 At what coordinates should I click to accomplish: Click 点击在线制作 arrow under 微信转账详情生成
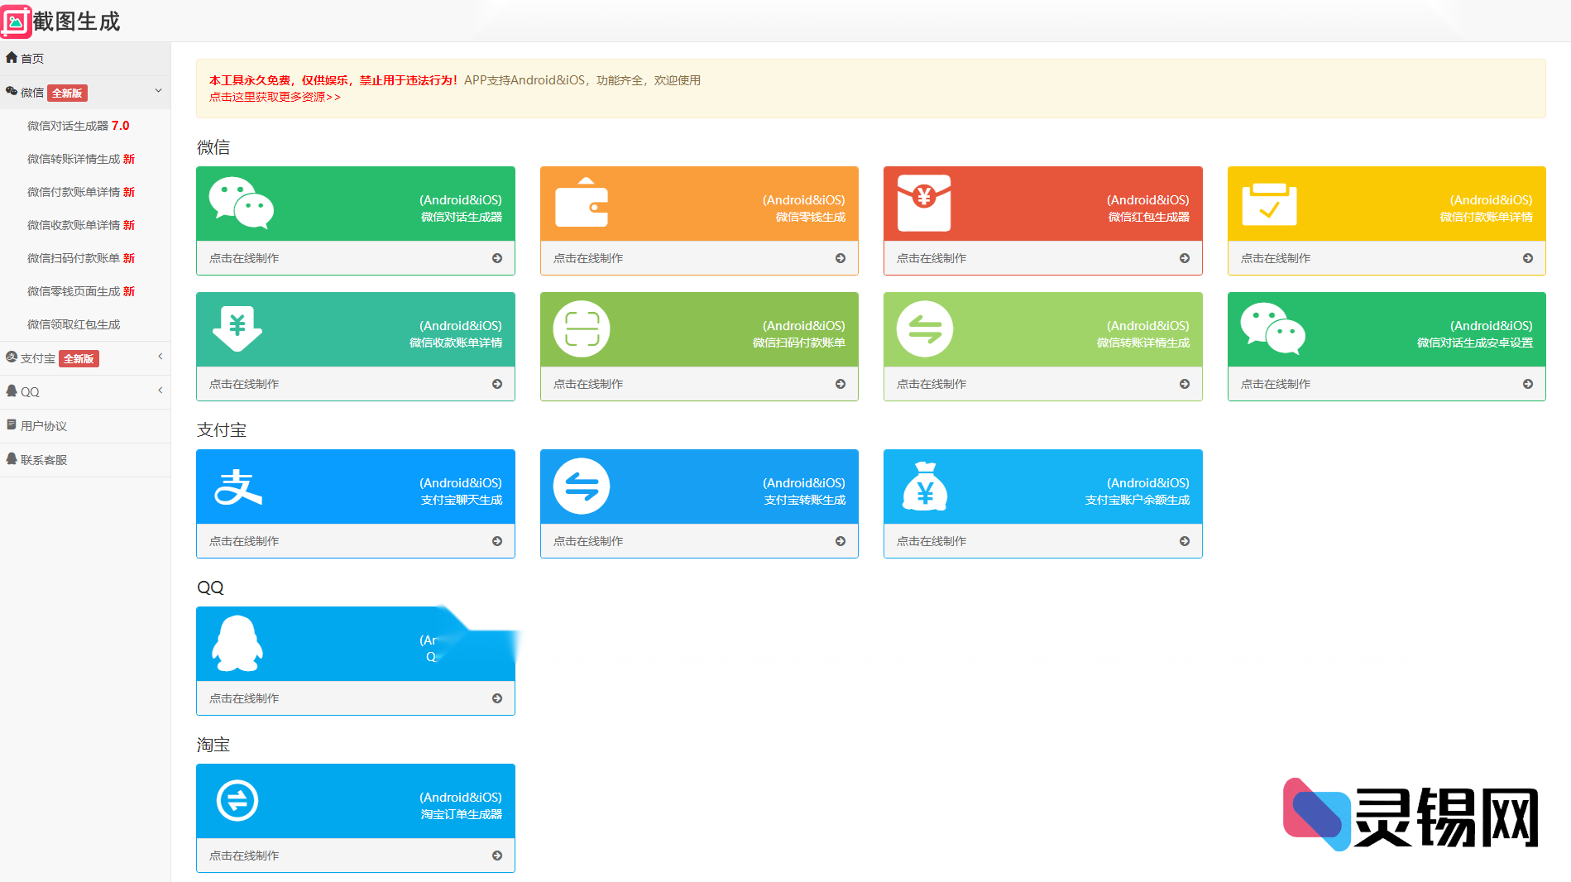[1184, 384]
